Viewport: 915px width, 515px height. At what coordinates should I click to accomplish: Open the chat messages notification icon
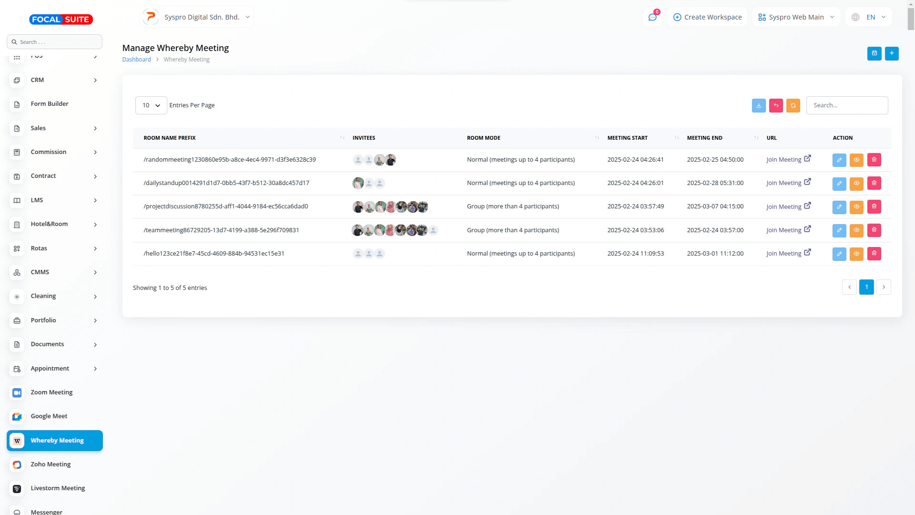pos(652,17)
